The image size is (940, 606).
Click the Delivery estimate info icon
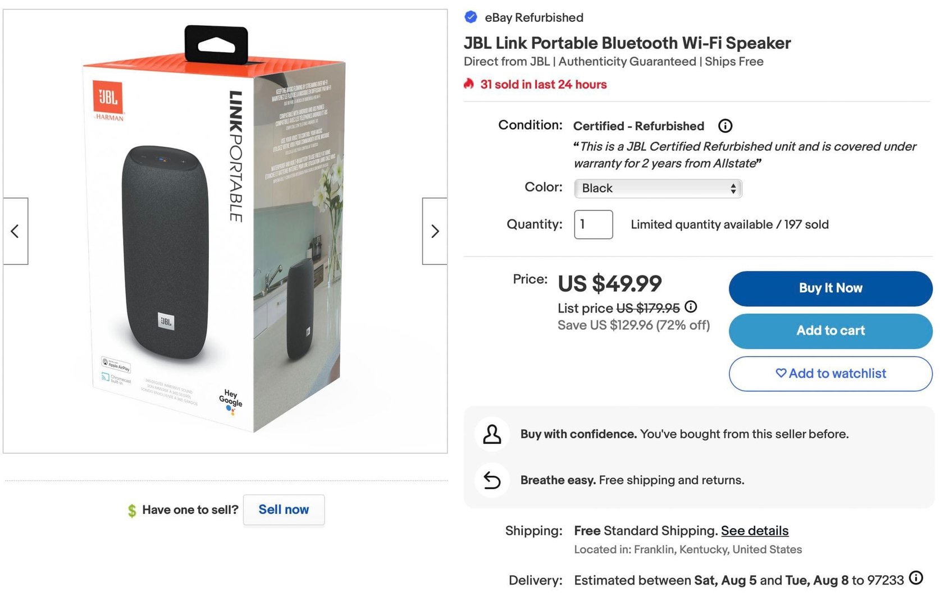coord(916,578)
